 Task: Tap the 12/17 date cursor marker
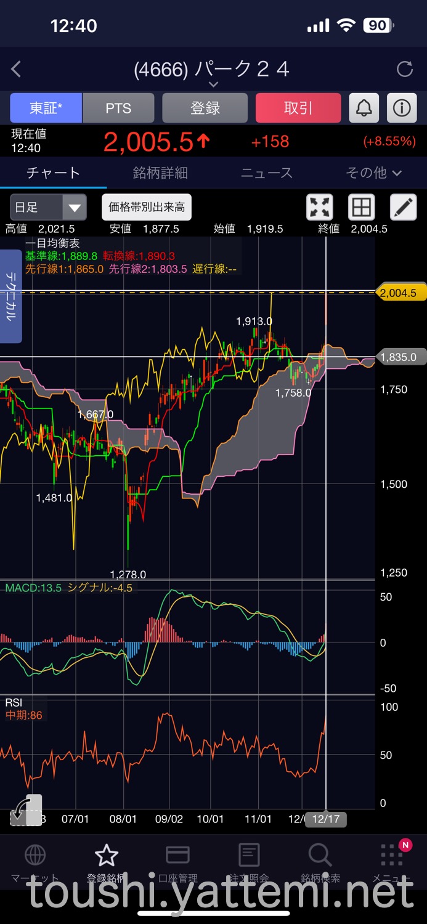tap(326, 819)
